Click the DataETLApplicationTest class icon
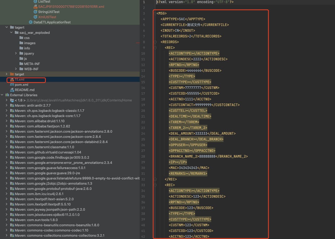 (31, 22)
